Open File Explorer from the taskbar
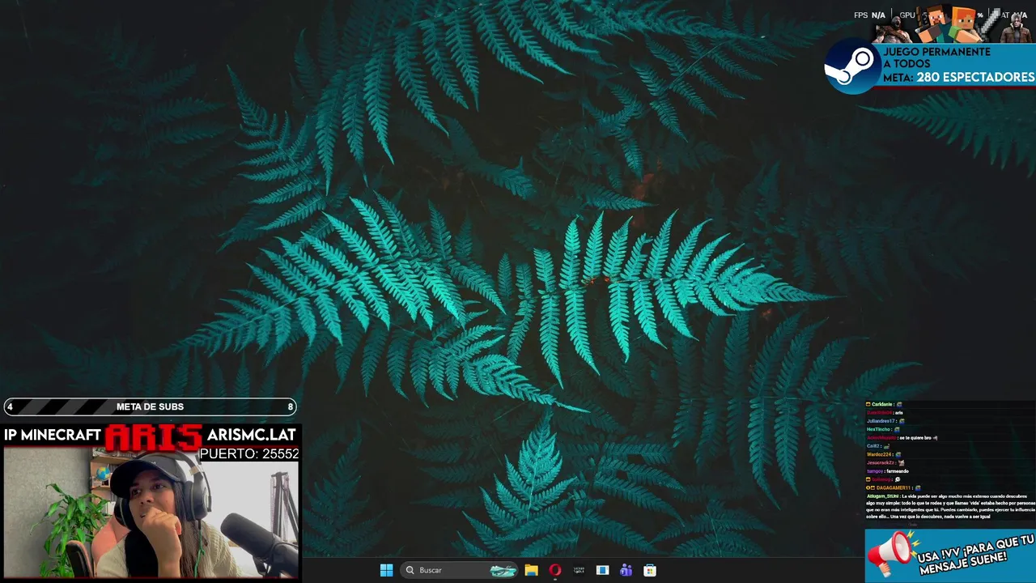The height and width of the screenshot is (583, 1036). tap(531, 570)
